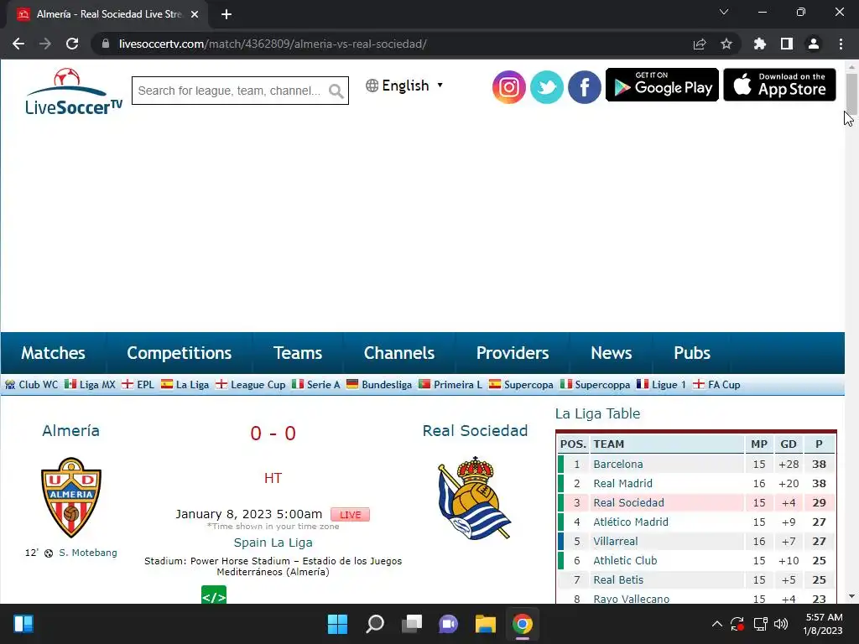Screen dimensions: 859x644
Task: Open the Pubs menu
Action: pyautogui.click(x=692, y=353)
